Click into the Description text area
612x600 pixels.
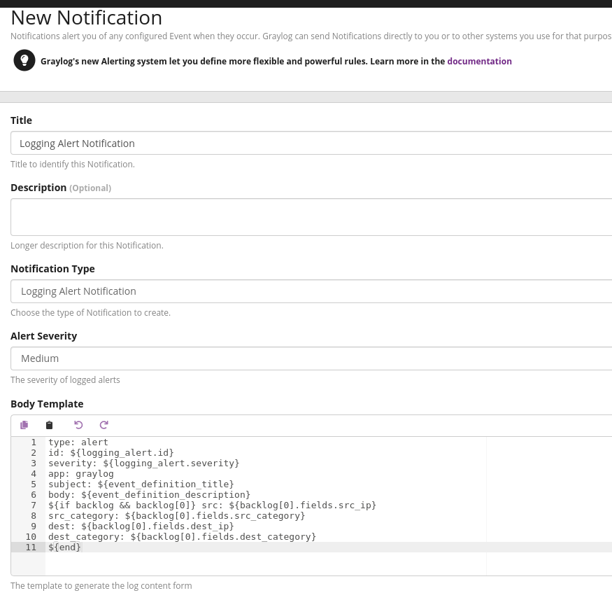click(311, 217)
